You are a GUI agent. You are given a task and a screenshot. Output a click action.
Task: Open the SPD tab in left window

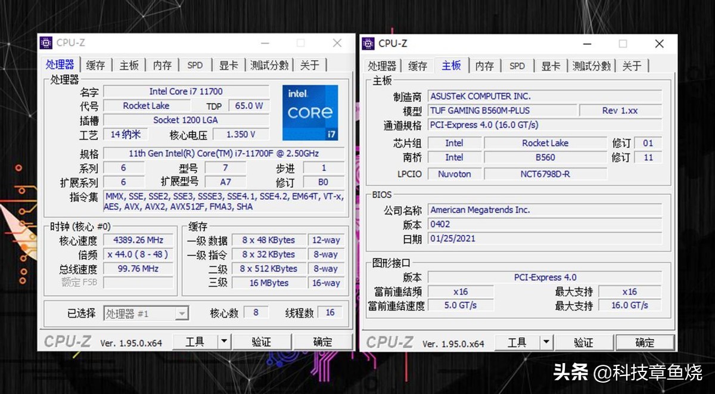(195, 64)
